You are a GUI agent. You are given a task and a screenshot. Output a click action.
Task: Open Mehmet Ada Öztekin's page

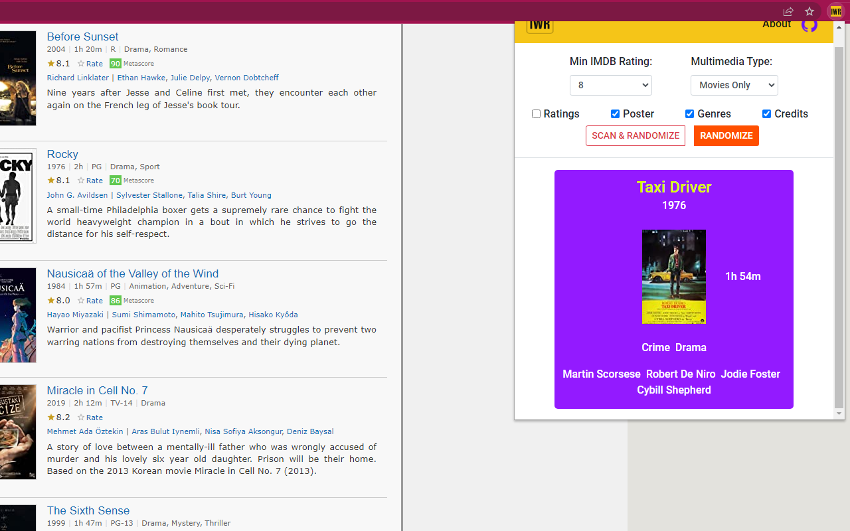point(84,431)
